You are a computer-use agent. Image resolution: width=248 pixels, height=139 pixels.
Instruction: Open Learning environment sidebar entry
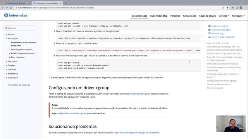(x=22, y=49)
